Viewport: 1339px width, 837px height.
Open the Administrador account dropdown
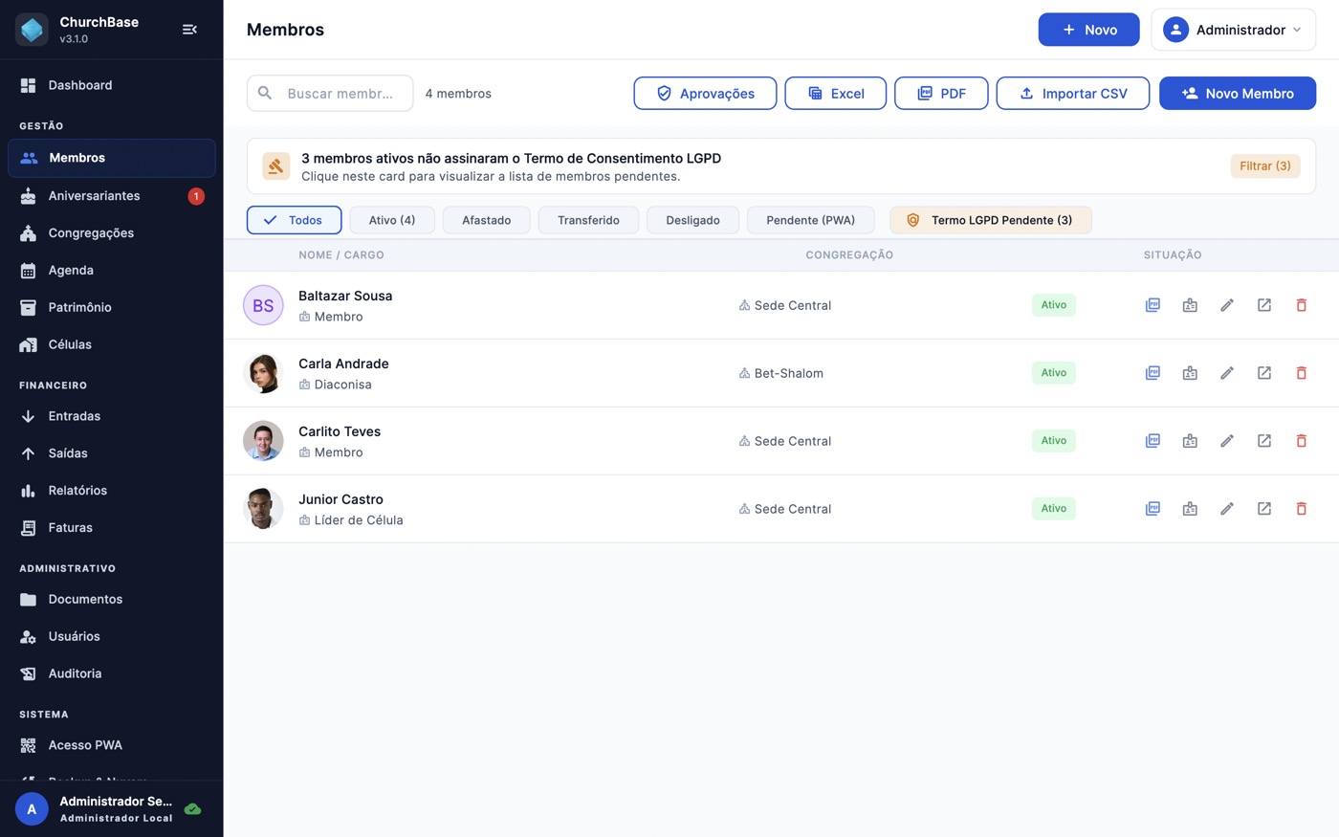[x=1233, y=30]
